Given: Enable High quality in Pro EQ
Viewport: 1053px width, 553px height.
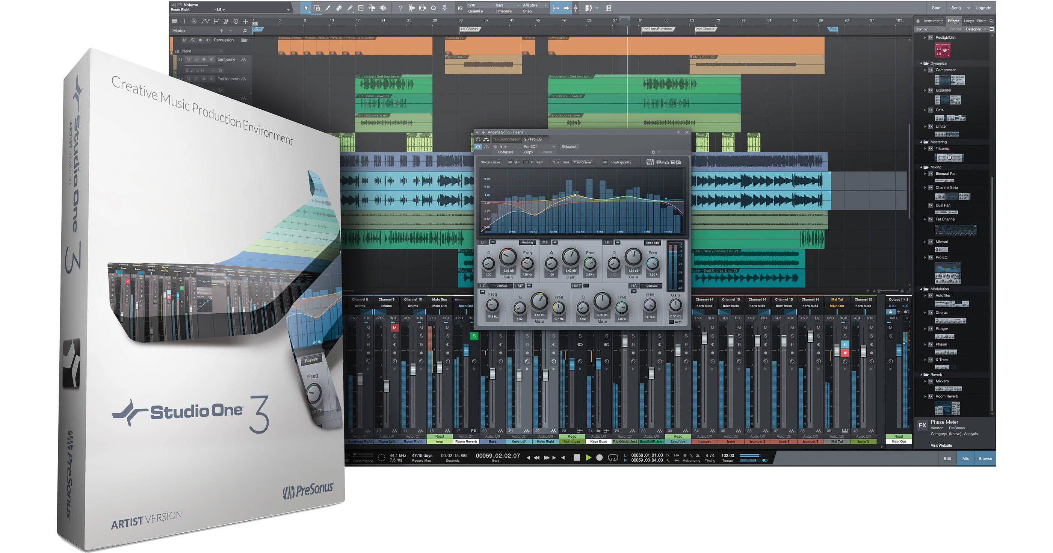Looking at the screenshot, I should (x=606, y=162).
